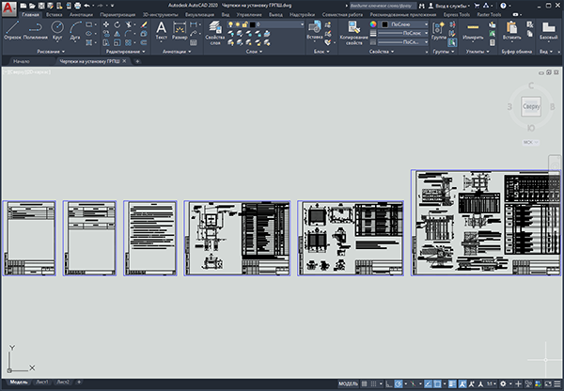
Task: Open the ПоСлою color dropdown
Action: (404, 24)
